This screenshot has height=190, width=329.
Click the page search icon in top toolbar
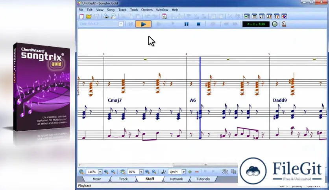(x=164, y=16)
